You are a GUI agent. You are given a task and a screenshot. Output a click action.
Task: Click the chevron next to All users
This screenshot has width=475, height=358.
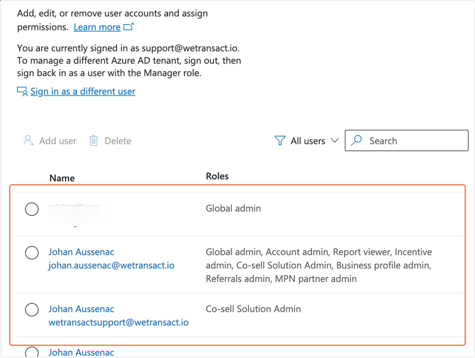click(x=334, y=140)
